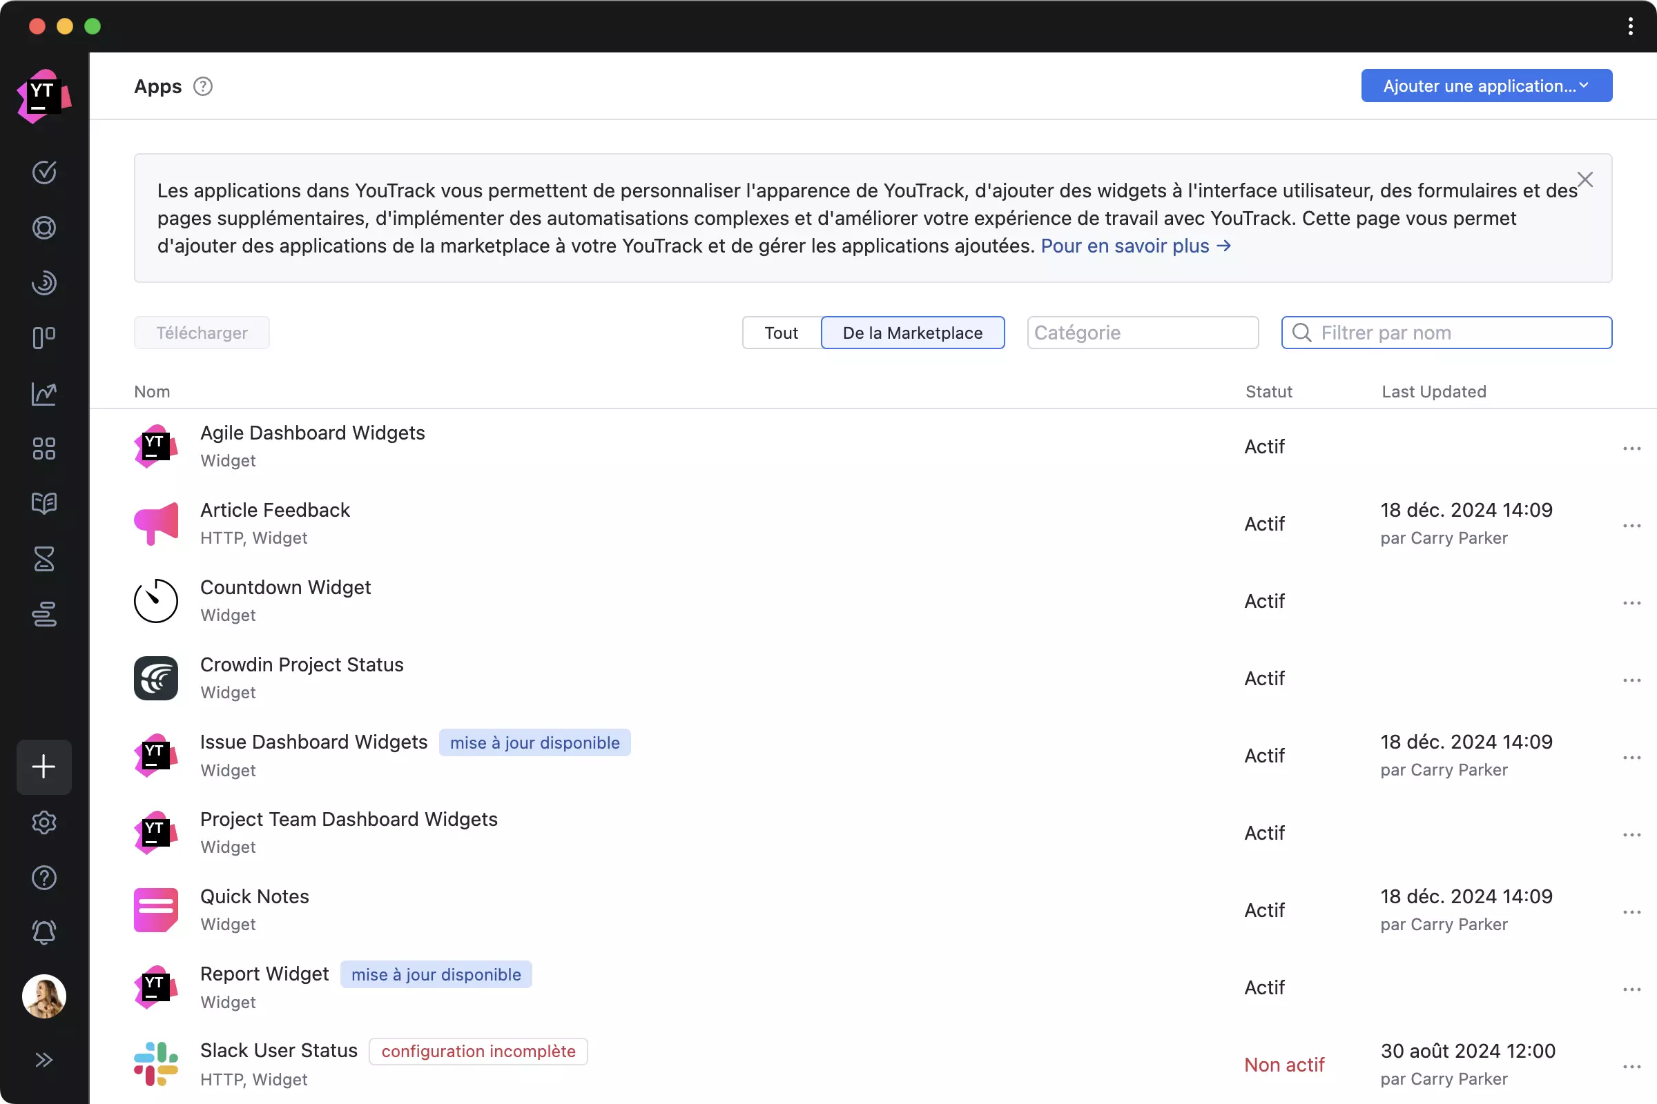The height and width of the screenshot is (1104, 1657).
Task: Click the Slack User Status icon
Action: tap(155, 1062)
